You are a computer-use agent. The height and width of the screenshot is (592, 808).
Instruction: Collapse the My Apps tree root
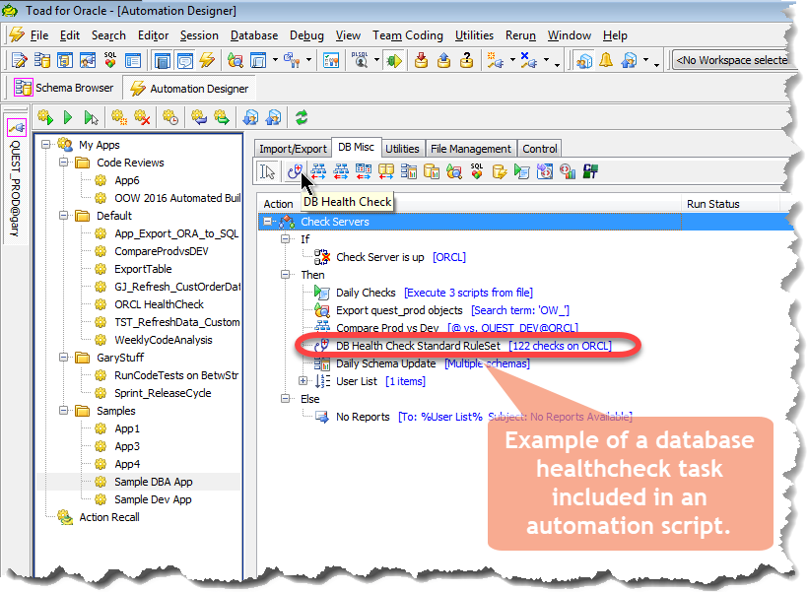(x=46, y=145)
